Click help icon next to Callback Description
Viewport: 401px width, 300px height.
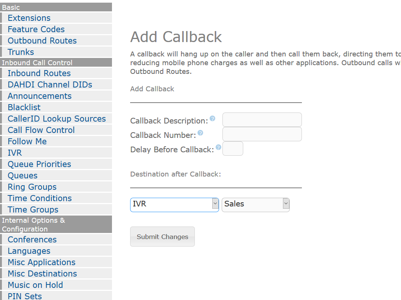[212, 119]
